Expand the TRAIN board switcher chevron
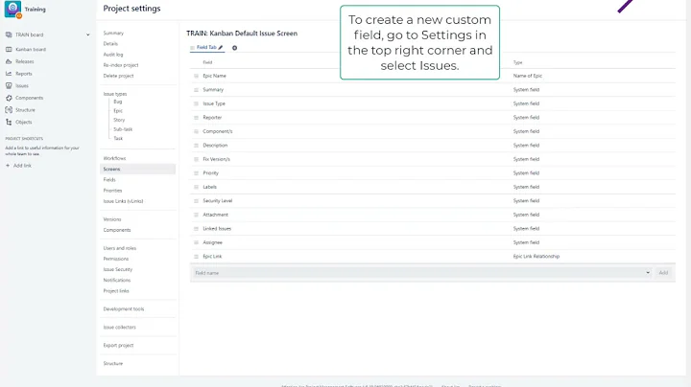 87,34
